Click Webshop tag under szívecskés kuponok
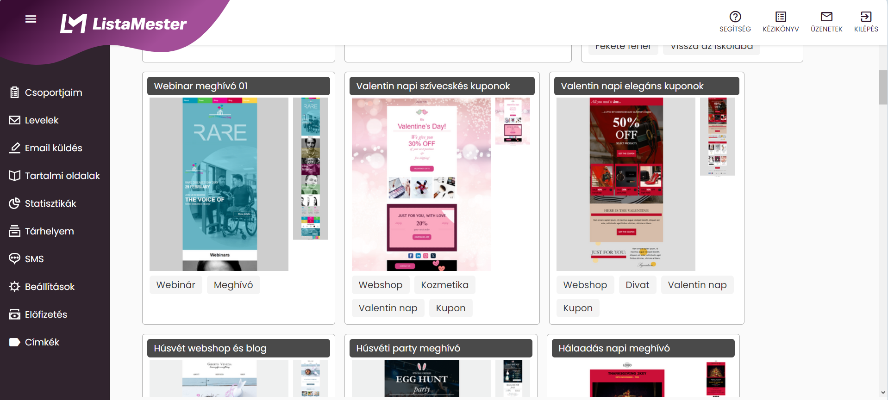Screen dimensions: 888x400 [x=381, y=285]
